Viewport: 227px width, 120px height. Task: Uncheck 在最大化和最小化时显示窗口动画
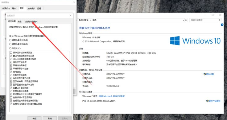(x=11, y=104)
